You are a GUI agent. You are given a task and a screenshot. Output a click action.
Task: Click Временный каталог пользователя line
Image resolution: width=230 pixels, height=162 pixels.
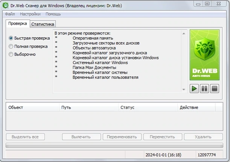(x=105, y=77)
